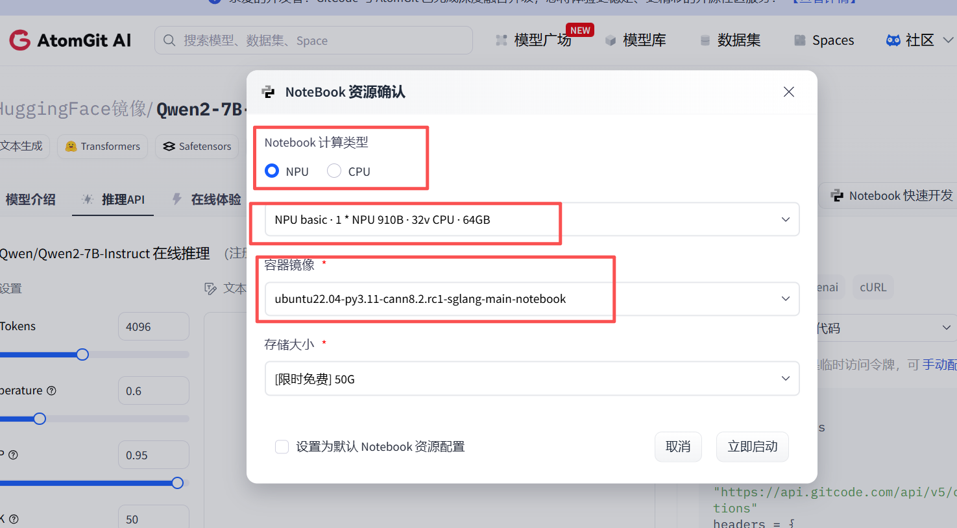Click the HuggingFace镜像 breadcrumb link
The height and width of the screenshot is (528, 957).
click(74, 108)
